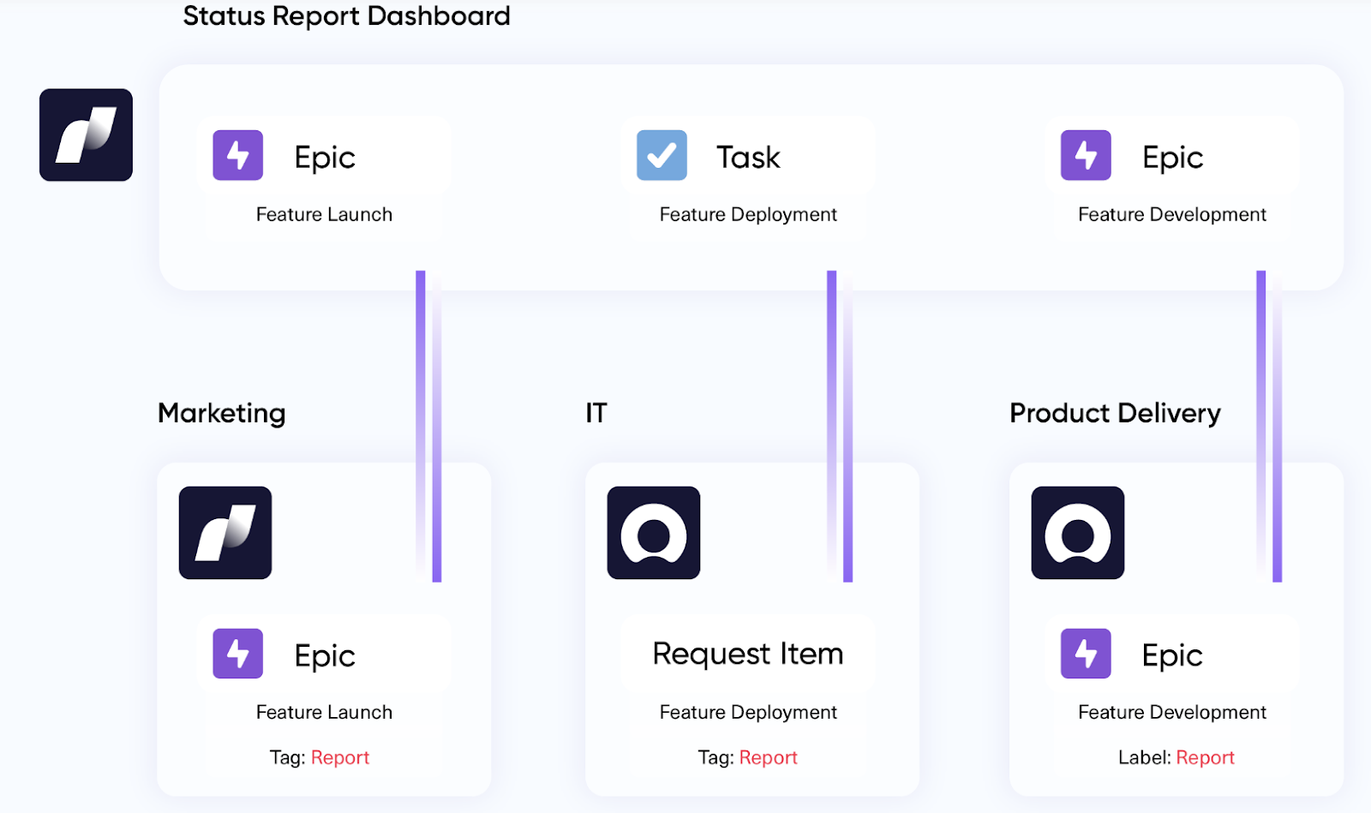The height and width of the screenshot is (813, 1371).
Task: Click Feature Development in the top dashboard panel
Action: (x=1172, y=215)
